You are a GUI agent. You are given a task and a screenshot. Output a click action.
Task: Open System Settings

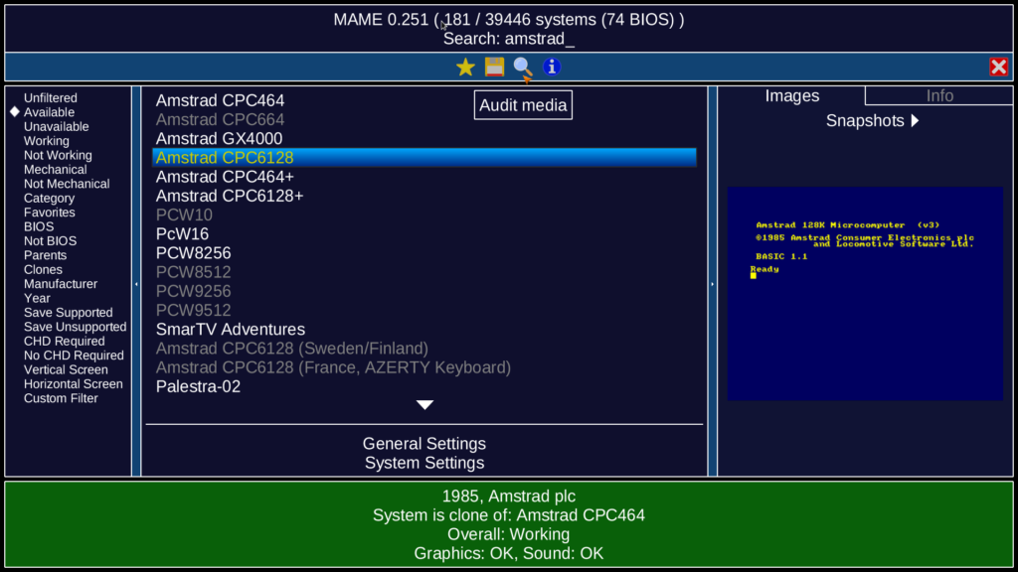(424, 463)
